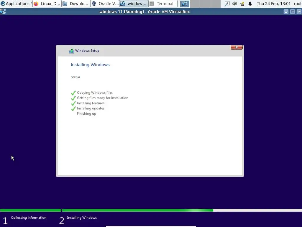Switch to the second workspace in the pager
This screenshot has width=302, height=227.
(195, 4)
